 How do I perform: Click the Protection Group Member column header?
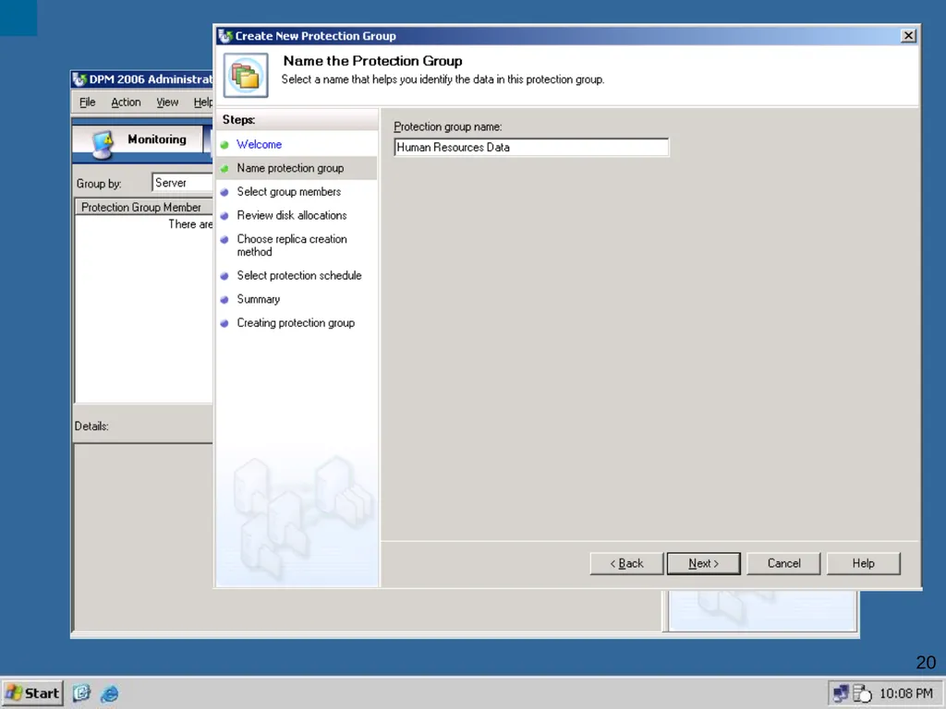pos(143,207)
